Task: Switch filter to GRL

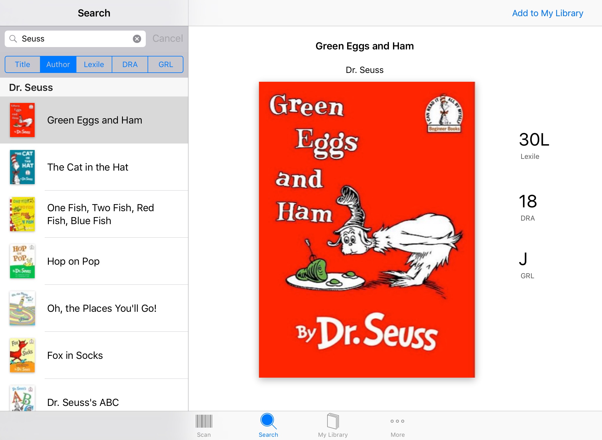Action: 165,64
